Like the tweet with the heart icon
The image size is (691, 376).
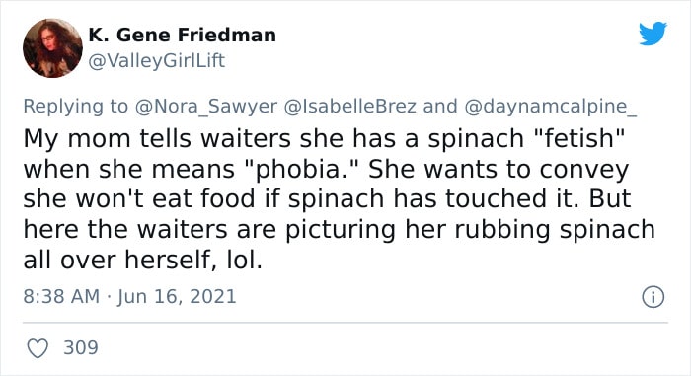[38, 348]
